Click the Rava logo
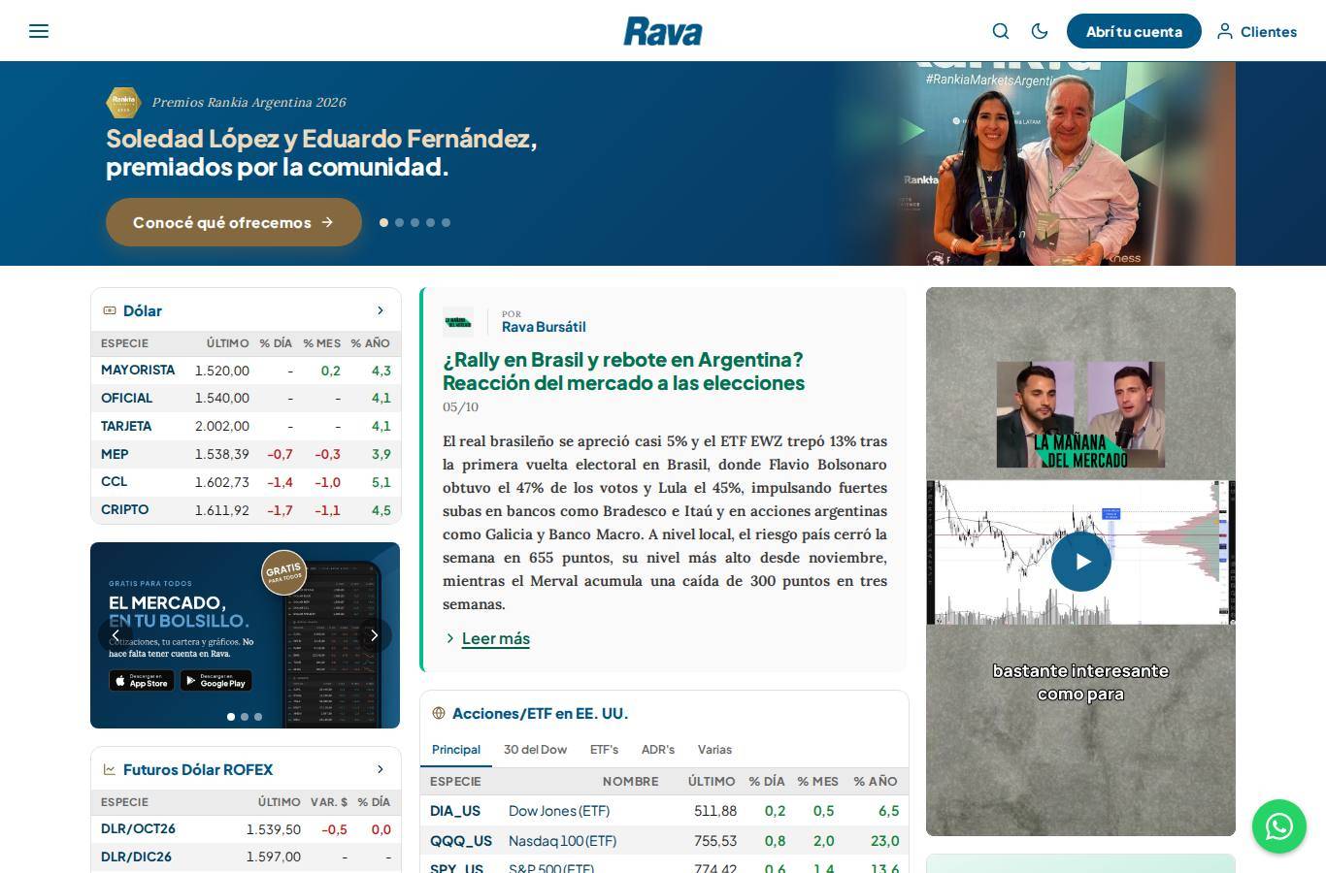The image size is (1326, 873). click(x=663, y=31)
